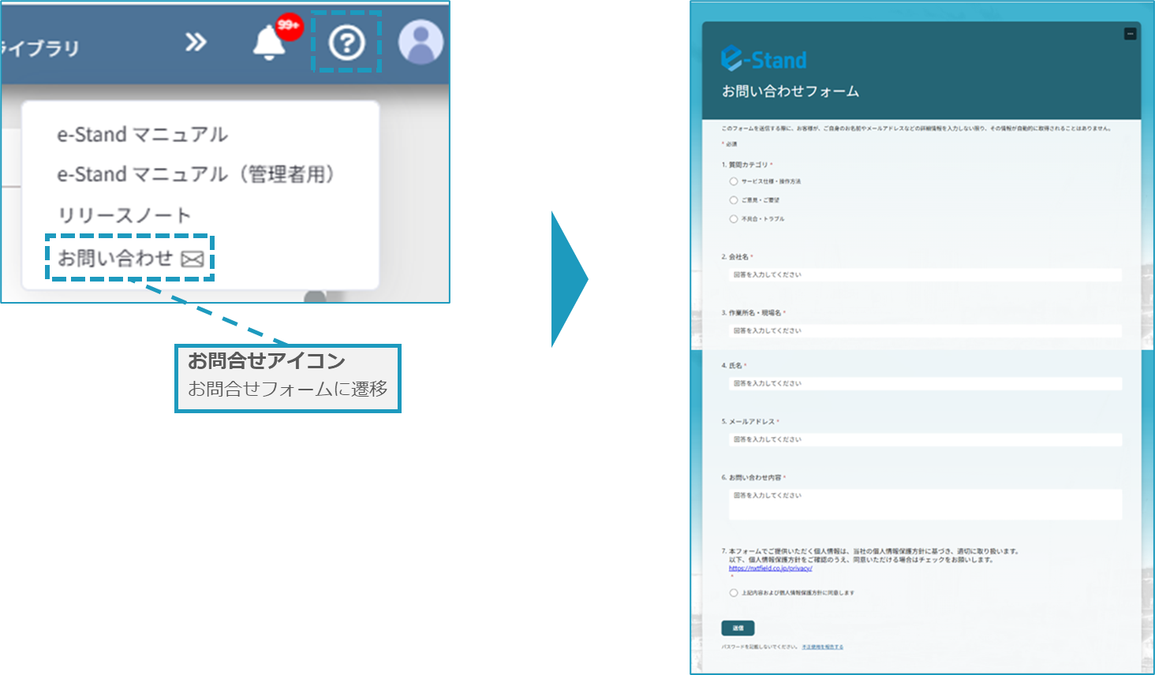The height and width of the screenshot is (675, 1155).
Task: Select the サービス仕様・操作方法 radio option
Action: [x=734, y=181]
